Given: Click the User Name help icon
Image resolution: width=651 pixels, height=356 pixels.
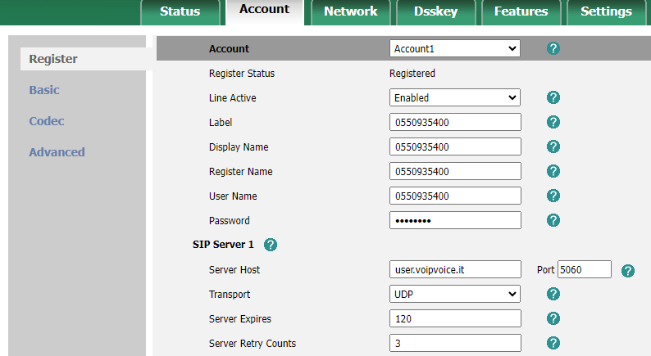Looking at the screenshot, I should pyautogui.click(x=553, y=196).
